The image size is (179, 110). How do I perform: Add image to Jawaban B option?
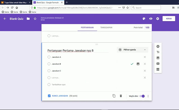pyautogui.click(x=138, y=64)
